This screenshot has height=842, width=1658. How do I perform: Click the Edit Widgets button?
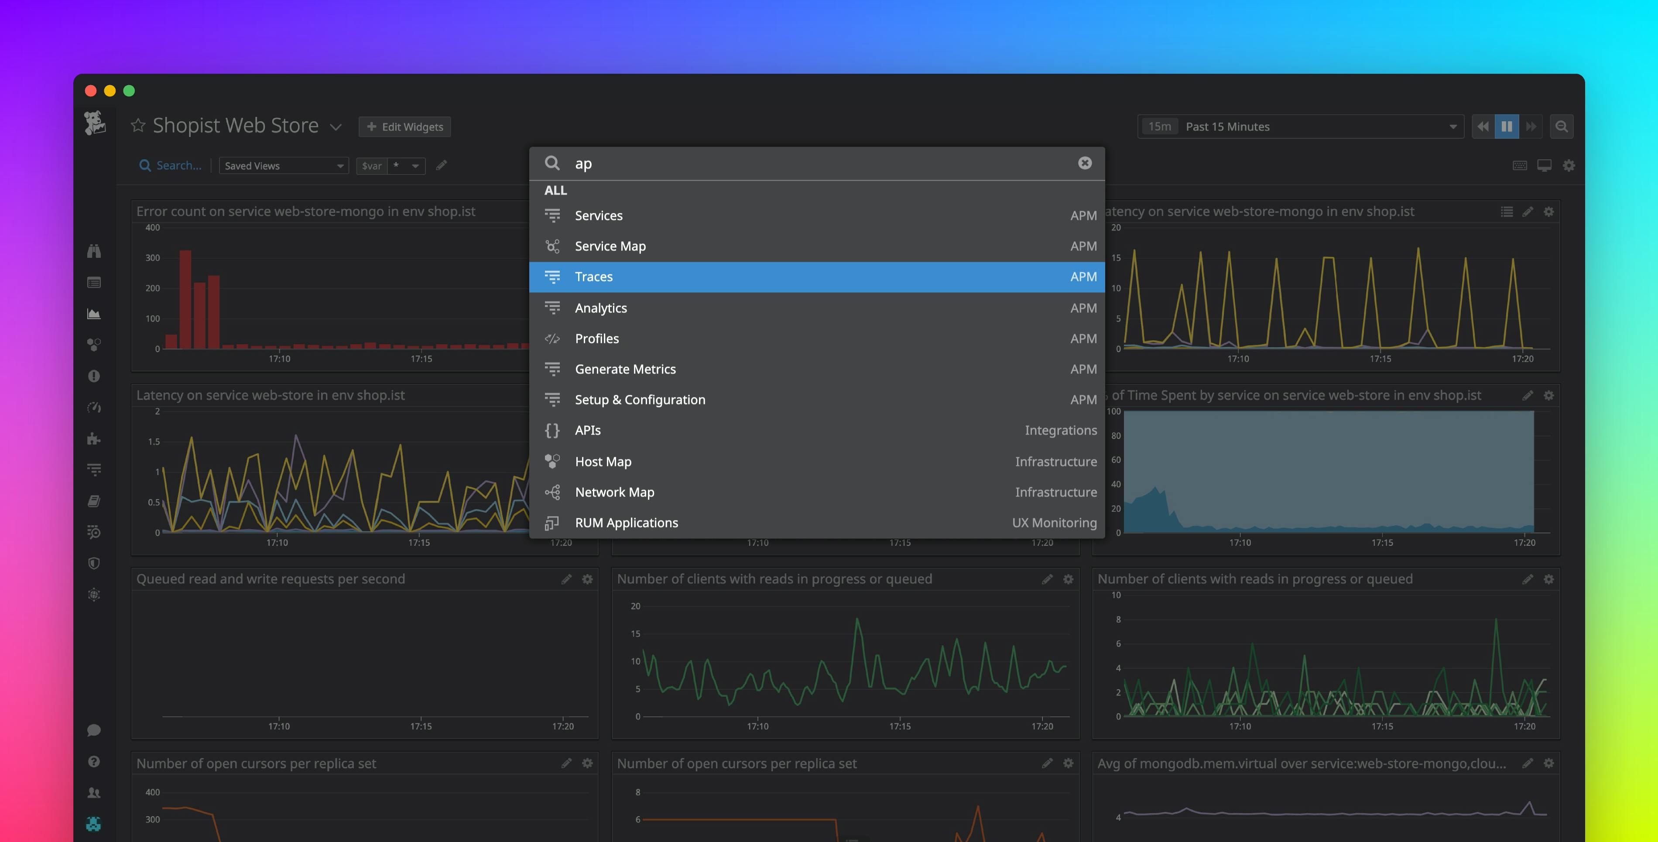404,126
